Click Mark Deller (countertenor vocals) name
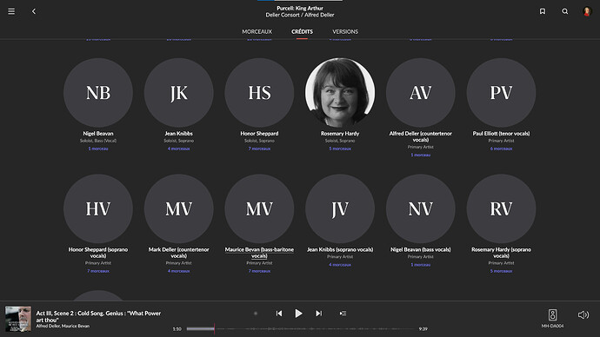Image resolution: width=600 pixels, height=337 pixels. 179,253
